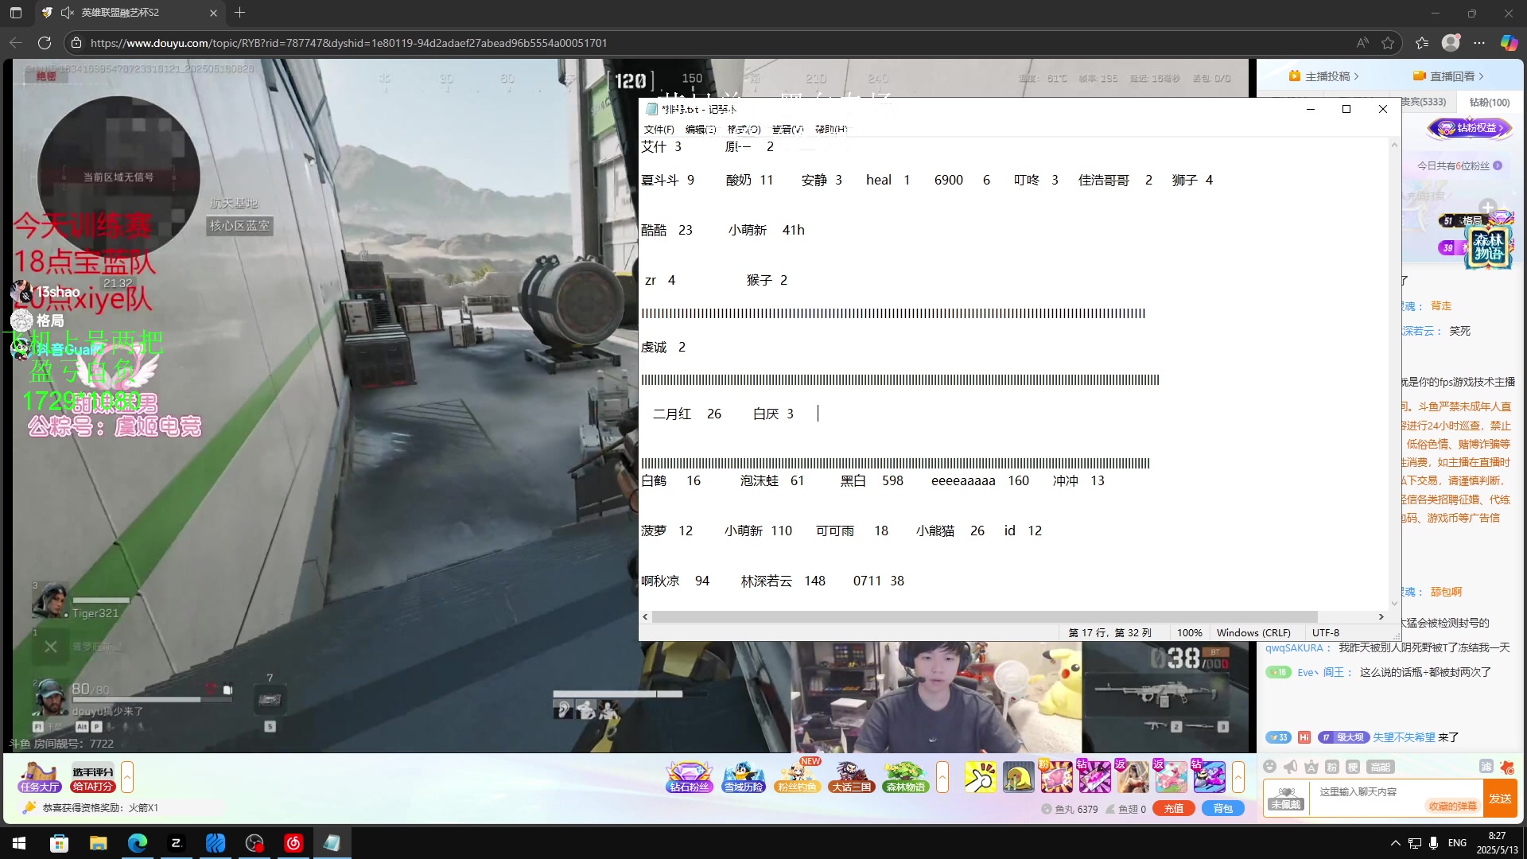Open the Windows Start menu
Screen dimensions: 1527x859
[x=19, y=843]
